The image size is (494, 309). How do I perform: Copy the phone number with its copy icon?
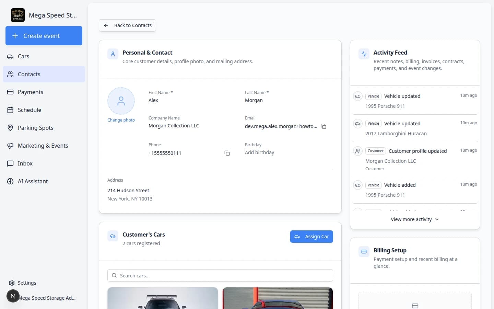tap(227, 153)
